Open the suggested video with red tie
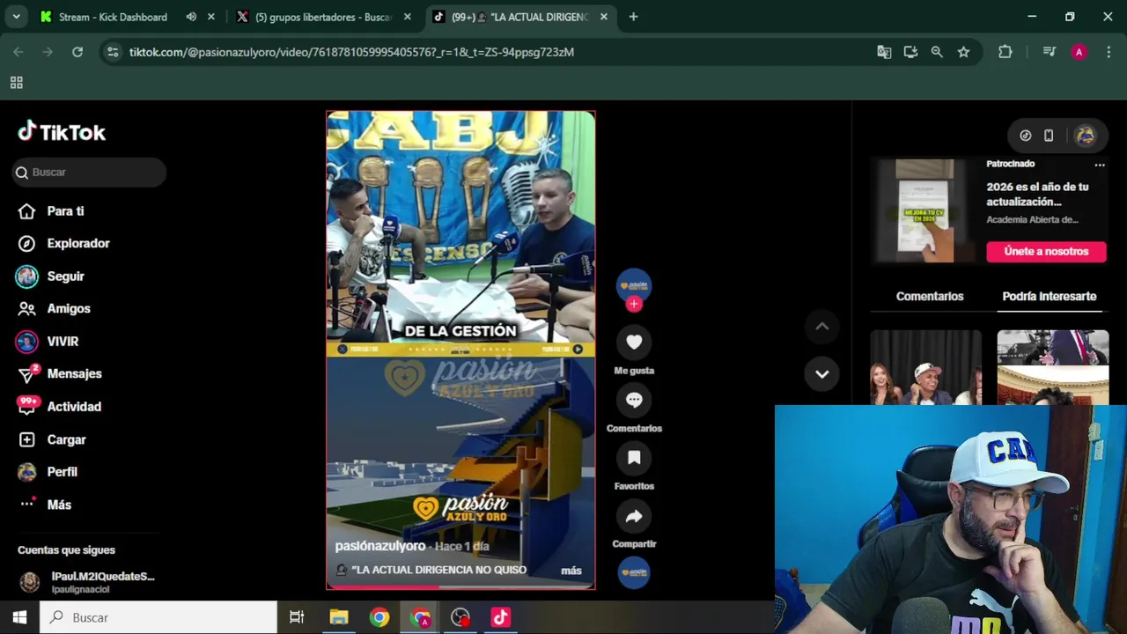Screen dimensions: 1127x634 pos(1053,367)
